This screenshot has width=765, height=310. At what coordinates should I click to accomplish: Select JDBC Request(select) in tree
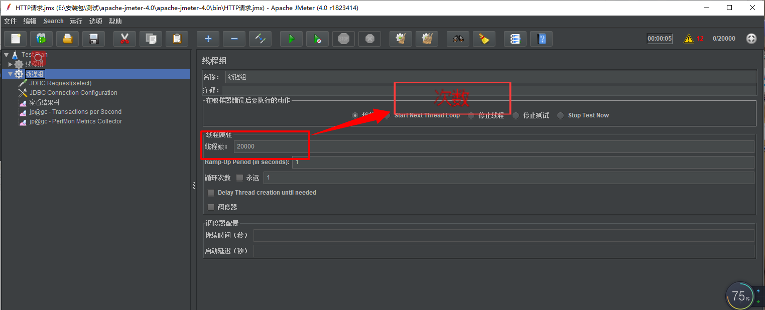[60, 83]
